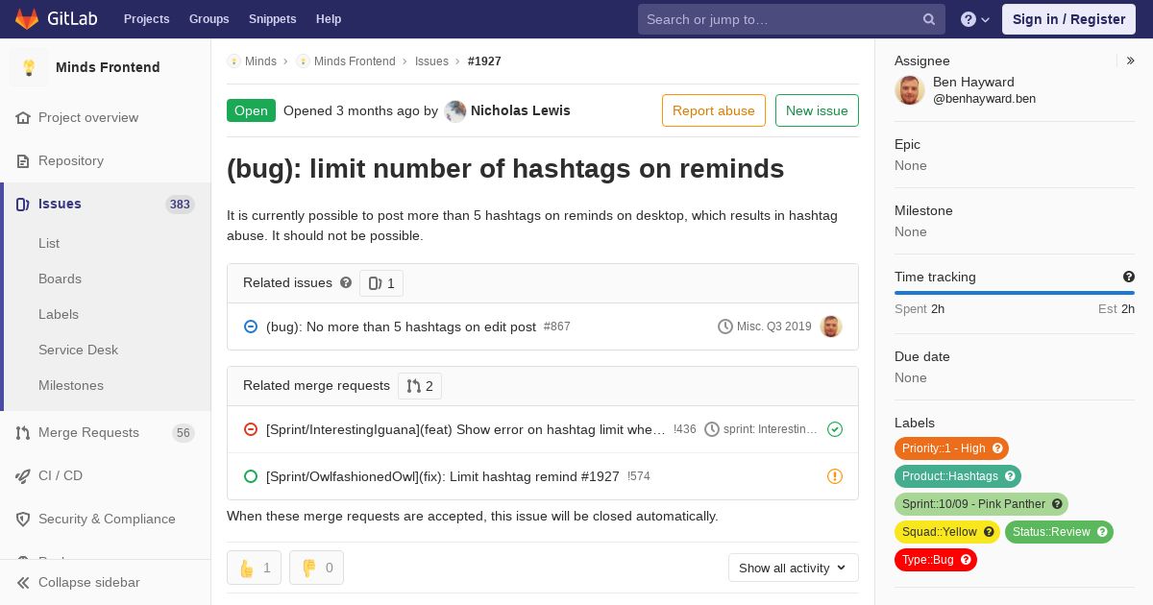Collapse the right sidebar with double chevron
1153x605 pixels.
[x=1130, y=60]
